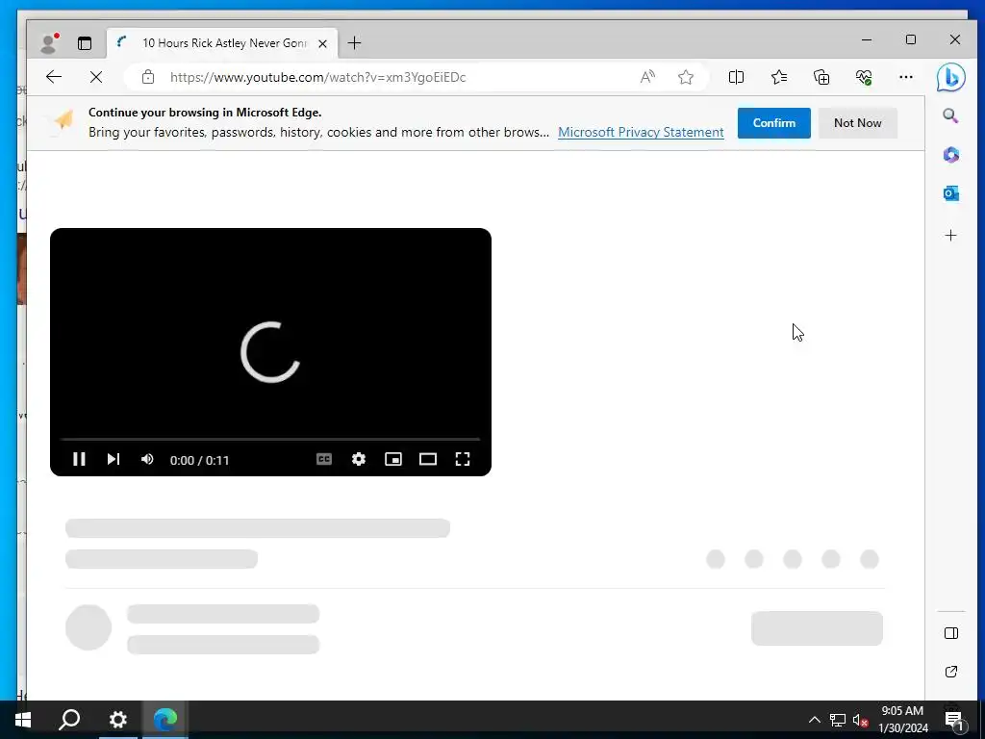Dismiss banner with Not Now
Screen dimensions: 985x739
[857, 123]
